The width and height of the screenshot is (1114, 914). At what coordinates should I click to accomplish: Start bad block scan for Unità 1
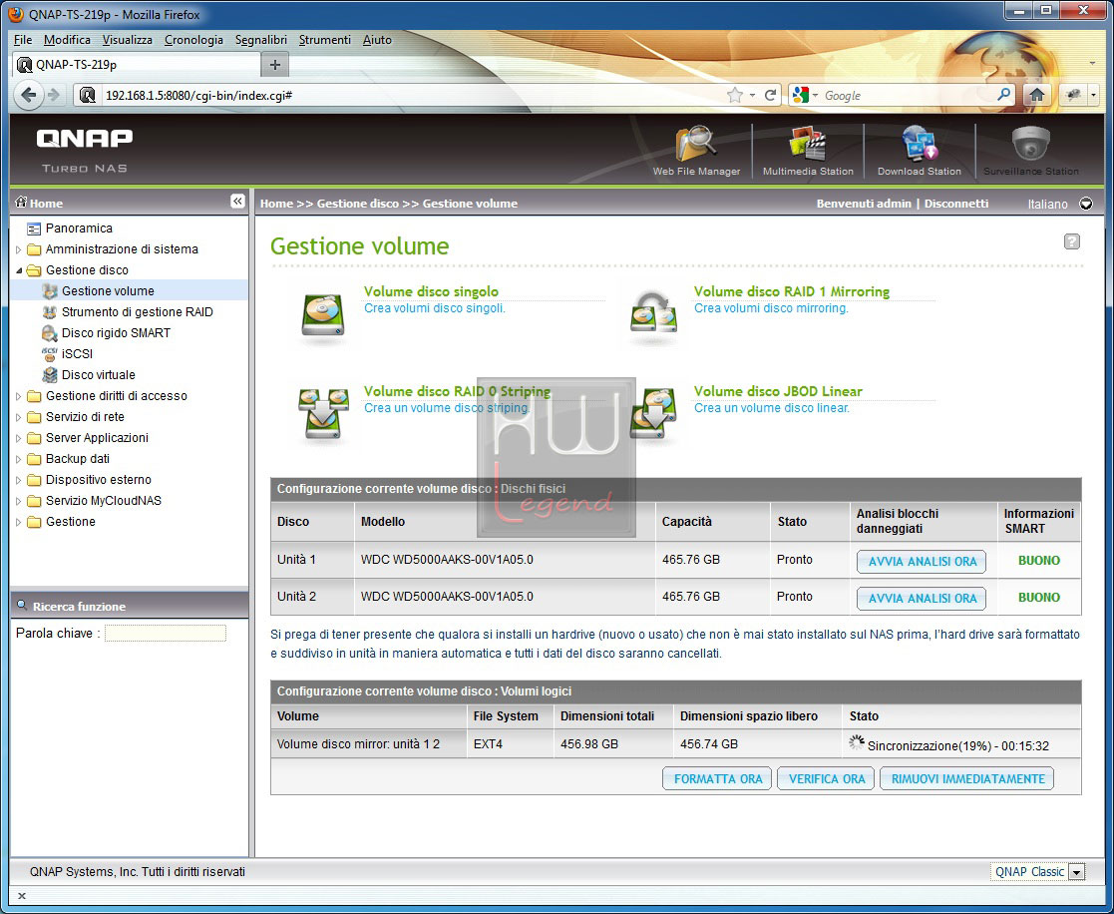point(922,561)
